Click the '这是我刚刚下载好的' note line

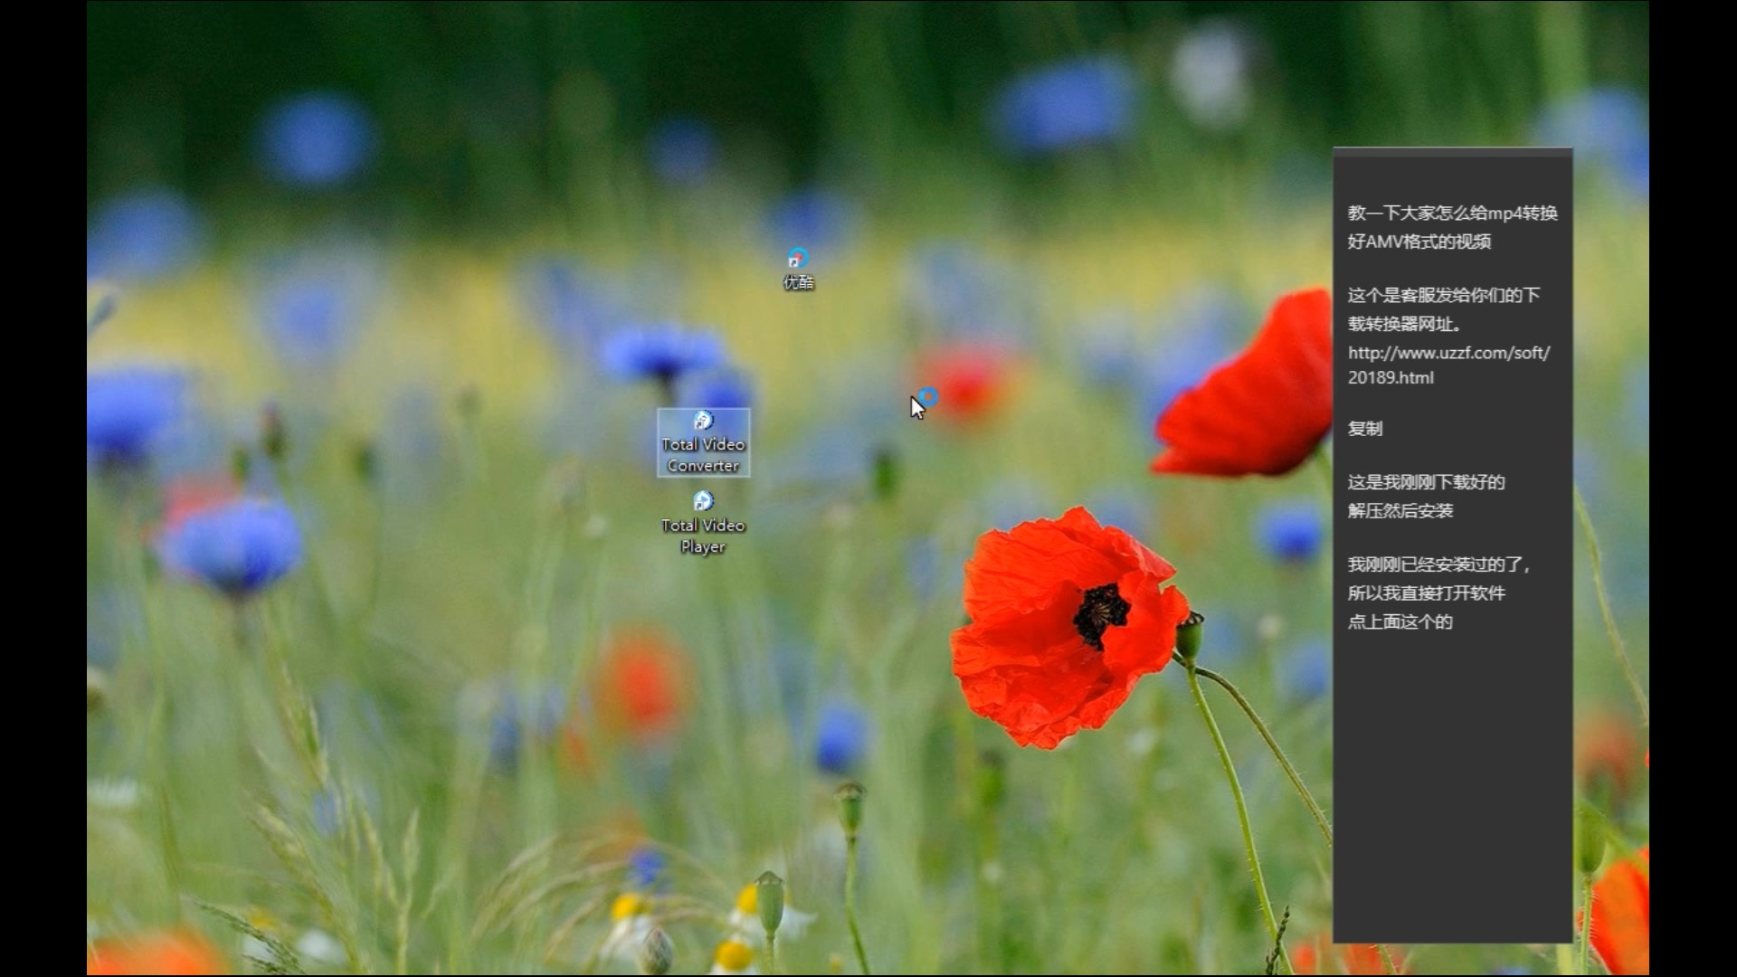point(1426,482)
